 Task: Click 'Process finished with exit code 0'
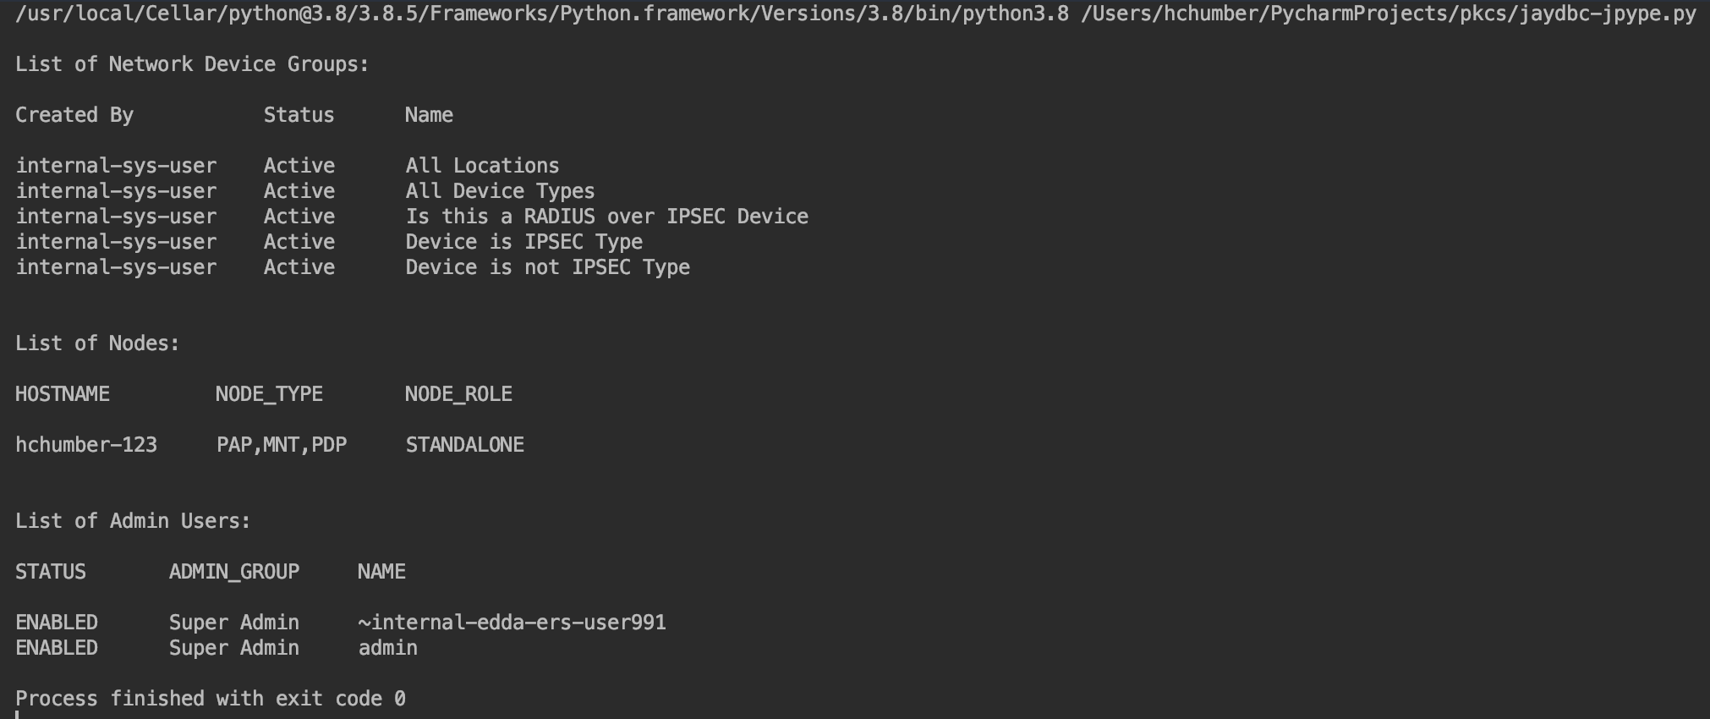(x=211, y=699)
